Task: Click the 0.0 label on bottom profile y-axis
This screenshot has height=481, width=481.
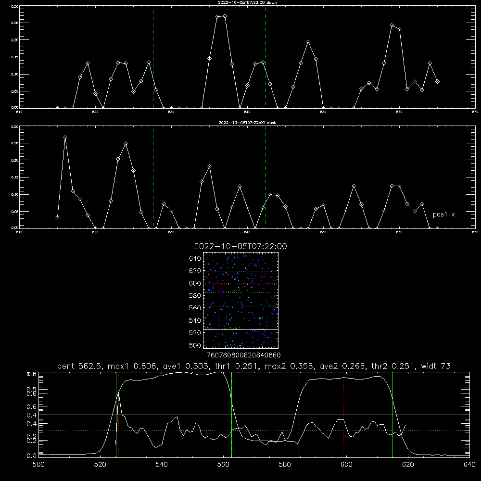Action: [31, 456]
